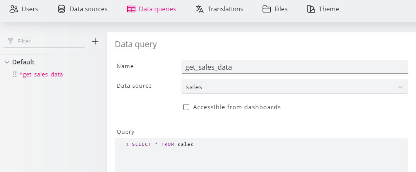This screenshot has width=416, height=172.
Task: Click the Users people icon
Action: pyautogui.click(x=14, y=9)
